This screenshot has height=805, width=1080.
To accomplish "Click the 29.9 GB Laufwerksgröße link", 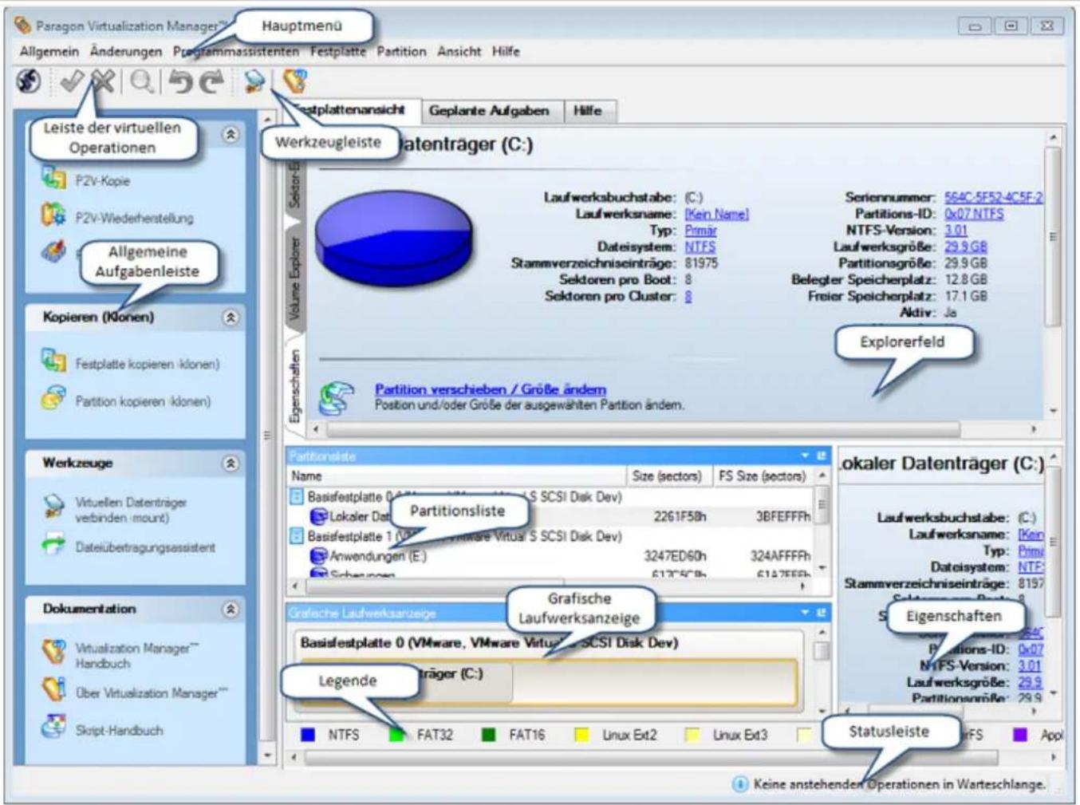I will point(966,247).
